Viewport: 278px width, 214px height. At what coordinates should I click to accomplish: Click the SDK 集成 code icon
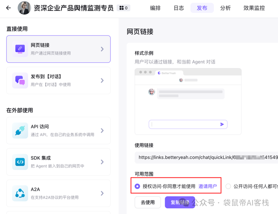click(x=20, y=162)
